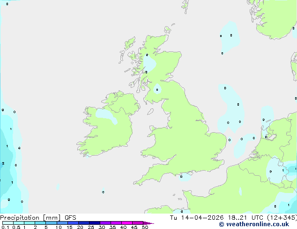The image size is (297, 229).
Task: Click the legend swatch starting at 0.1 mm
Action: [8, 223]
